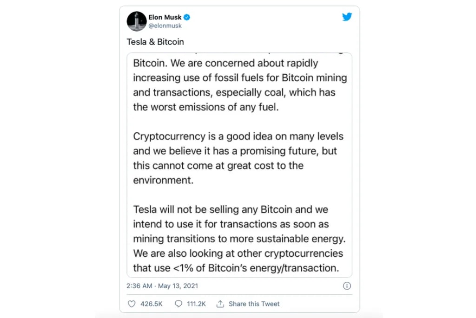Click the blue verified badge
Screen dimensions: 476x318
tap(187, 18)
